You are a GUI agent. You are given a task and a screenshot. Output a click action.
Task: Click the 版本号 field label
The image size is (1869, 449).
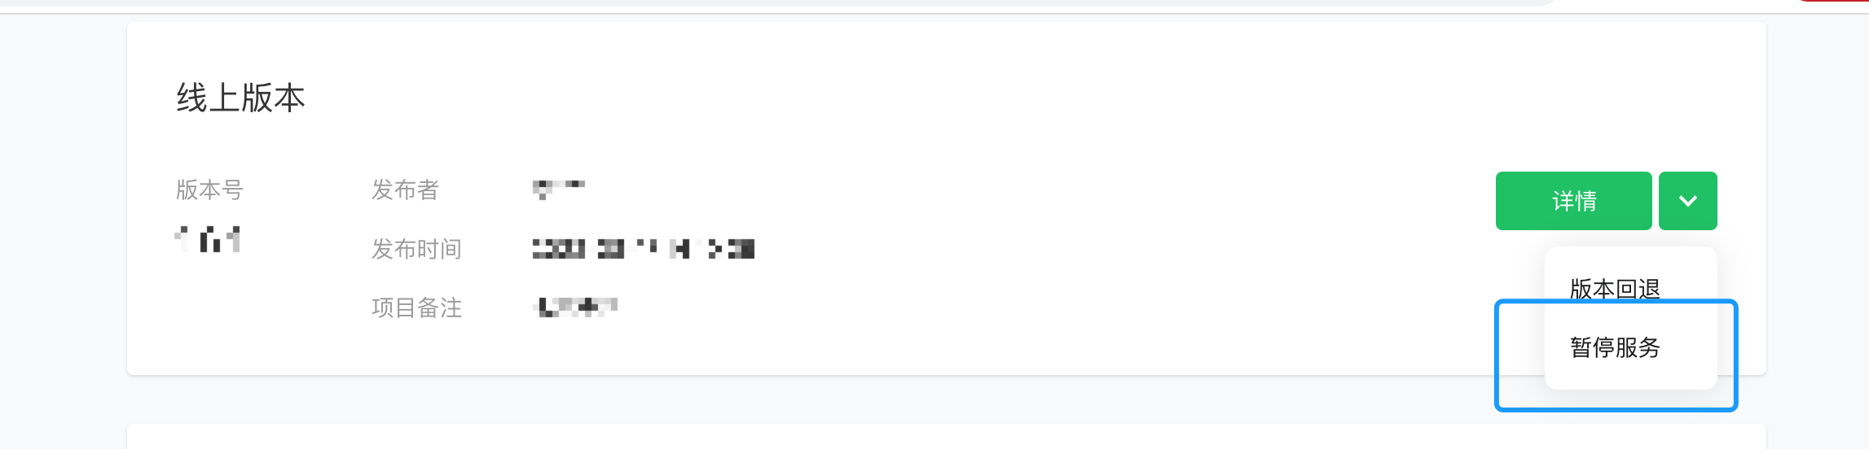coord(209,190)
